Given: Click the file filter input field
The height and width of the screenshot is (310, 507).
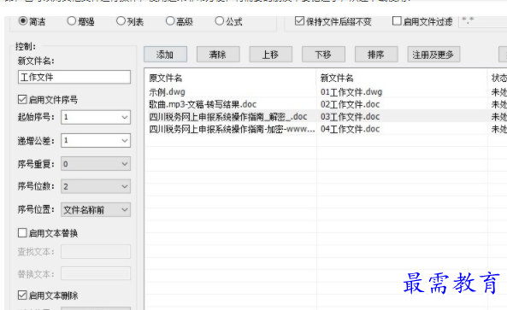Looking at the screenshot, I should point(483,21).
